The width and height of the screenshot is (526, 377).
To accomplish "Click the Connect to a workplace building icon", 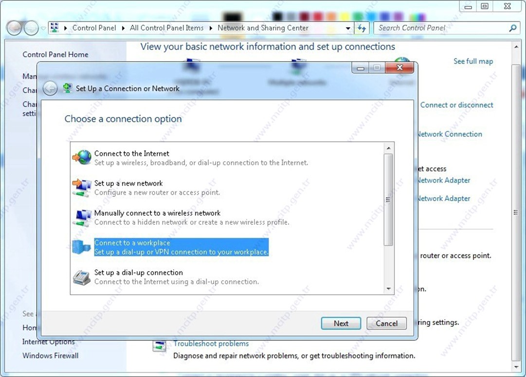I will pyautogui.click(x=82, y=247).
